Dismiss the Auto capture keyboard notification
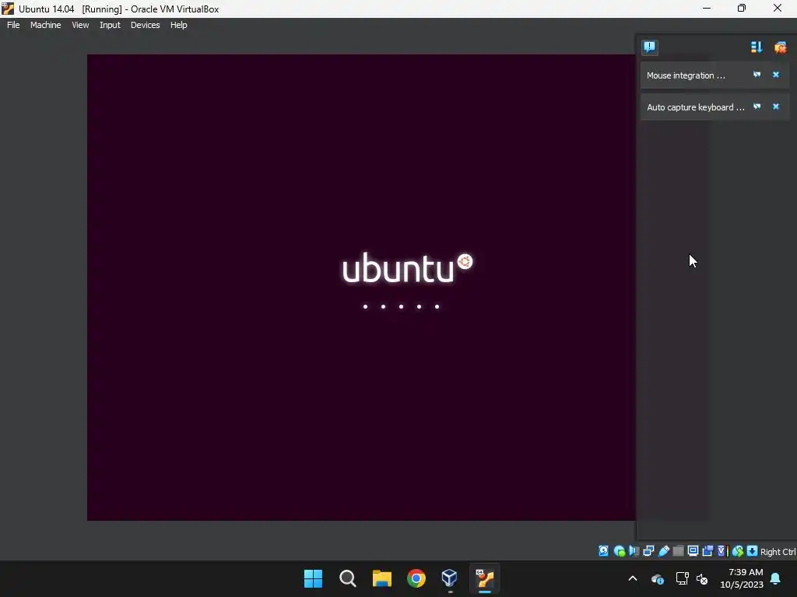Image resolution: width=797 pixels, height=597 pixels. 776,106
